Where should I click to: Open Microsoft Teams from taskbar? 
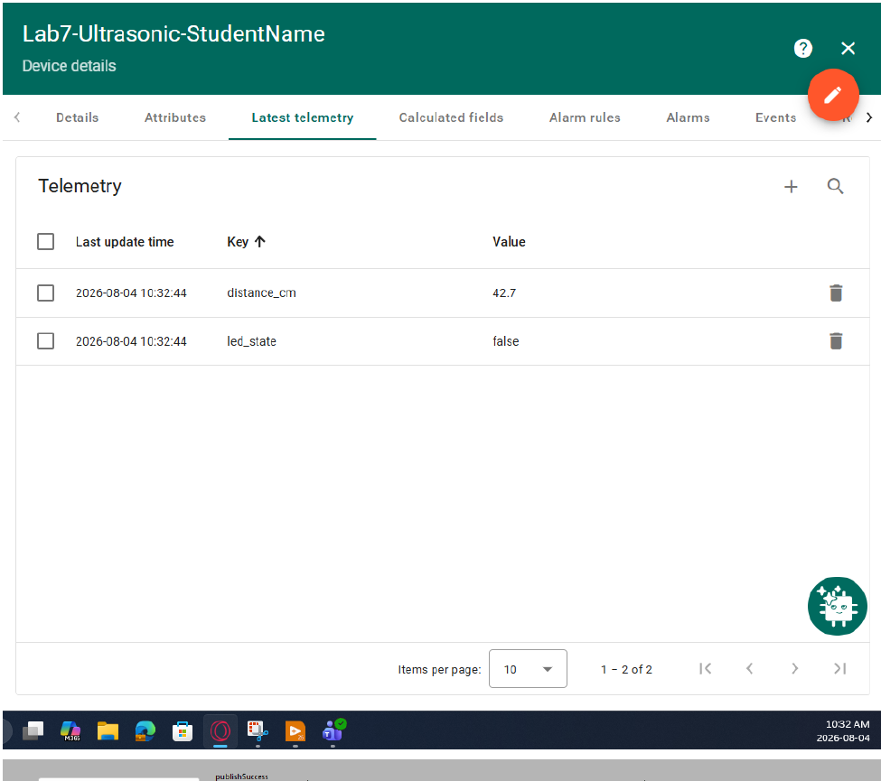333,730
